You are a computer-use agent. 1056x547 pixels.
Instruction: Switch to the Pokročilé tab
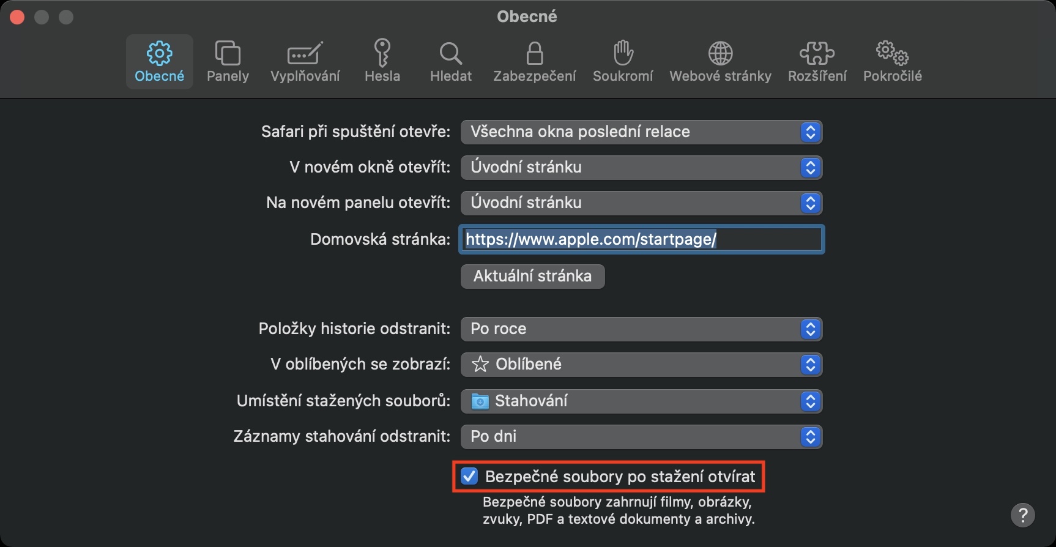coord(892,62)
